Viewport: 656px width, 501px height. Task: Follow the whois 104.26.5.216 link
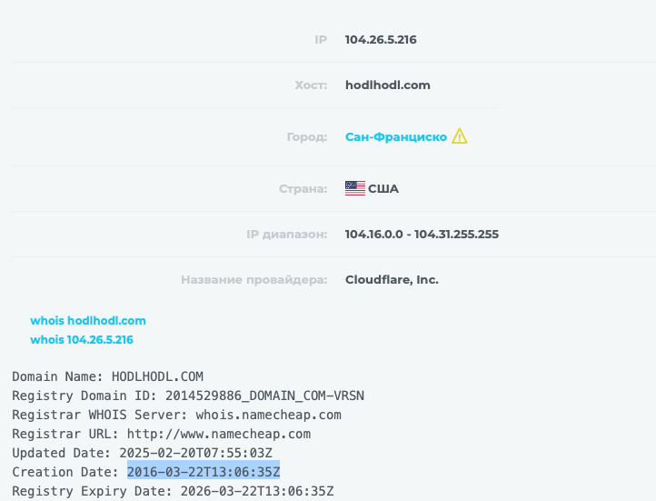point(82,339)
